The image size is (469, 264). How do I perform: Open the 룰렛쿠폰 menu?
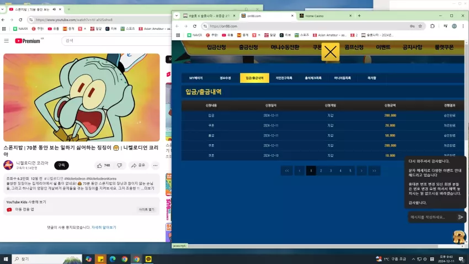pyautogui.click(x=444, y=47)
